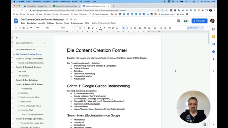
Task: Open Google Tasks in the side panel
Action: point(214,44)
